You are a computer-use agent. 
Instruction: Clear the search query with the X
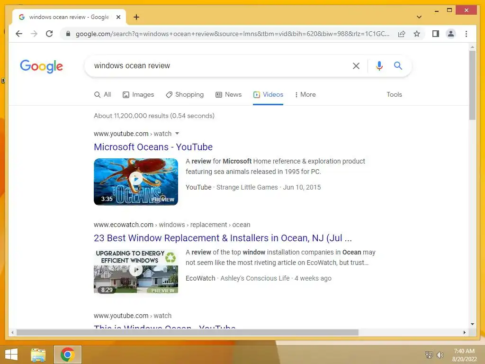[356, 65]
